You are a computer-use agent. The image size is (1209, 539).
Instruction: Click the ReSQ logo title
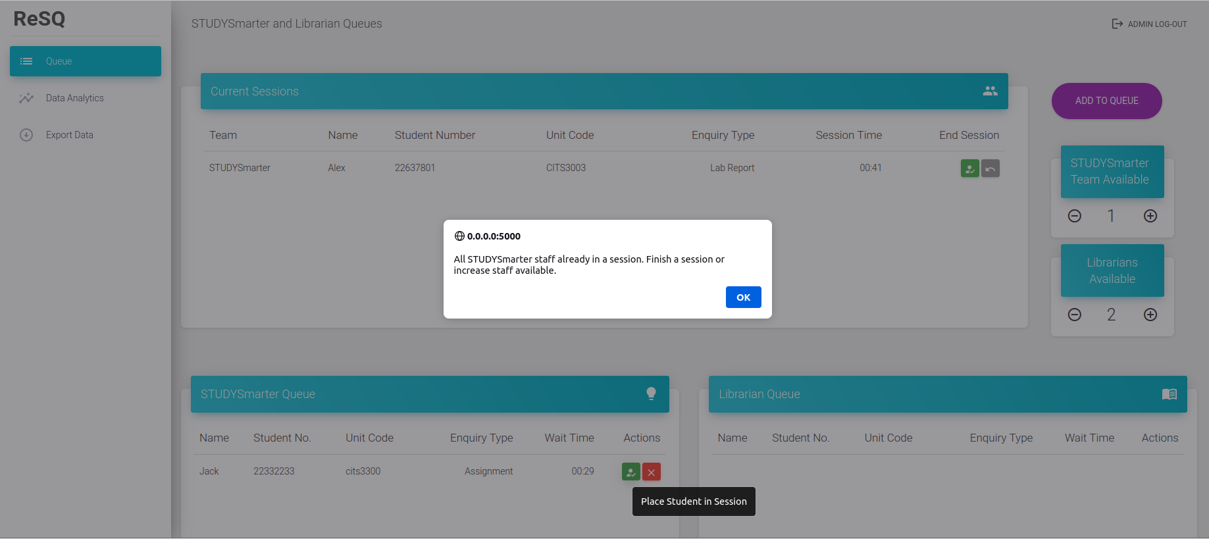pos(39,18)
